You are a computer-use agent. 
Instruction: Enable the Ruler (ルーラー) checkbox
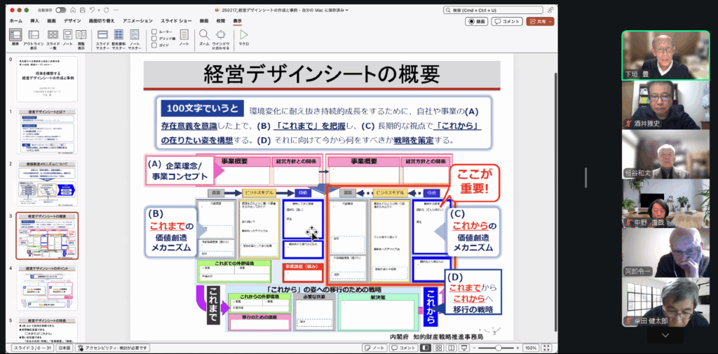154,32
